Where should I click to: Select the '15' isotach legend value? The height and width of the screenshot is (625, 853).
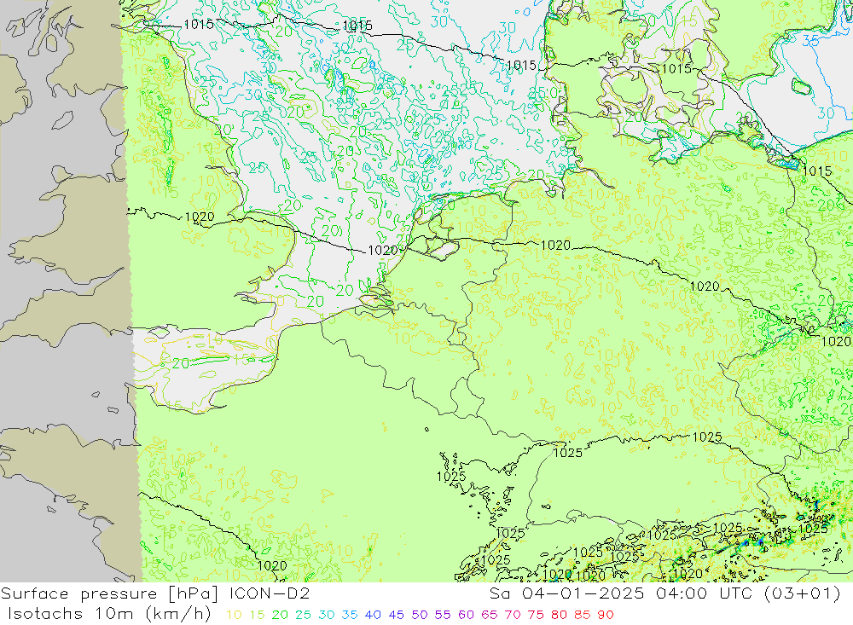tap(258, 616)
